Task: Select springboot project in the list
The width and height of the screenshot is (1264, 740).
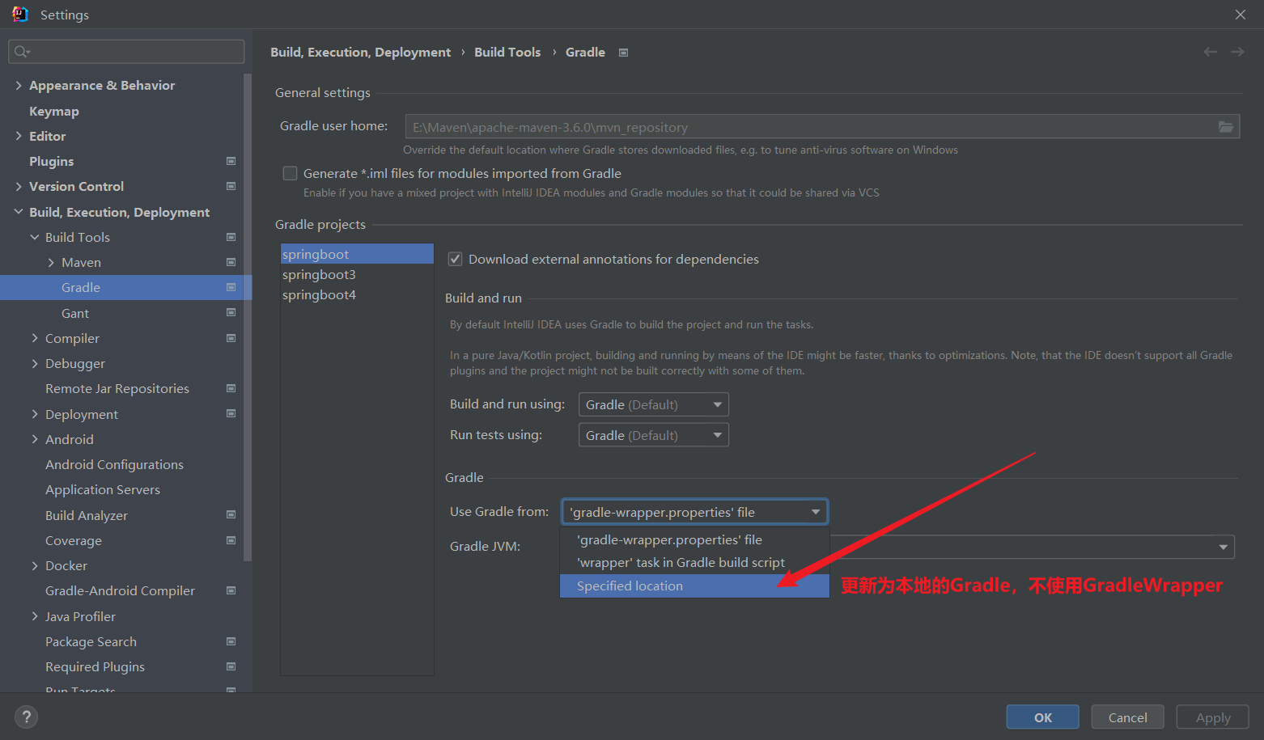Action: (x=357, y=254)
